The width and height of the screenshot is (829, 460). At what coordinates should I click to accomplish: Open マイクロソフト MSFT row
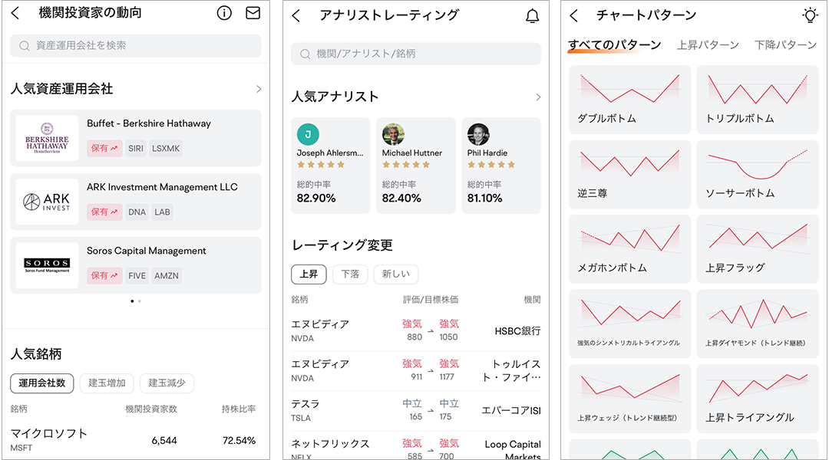pyautogui.click(x=134, y=440)
